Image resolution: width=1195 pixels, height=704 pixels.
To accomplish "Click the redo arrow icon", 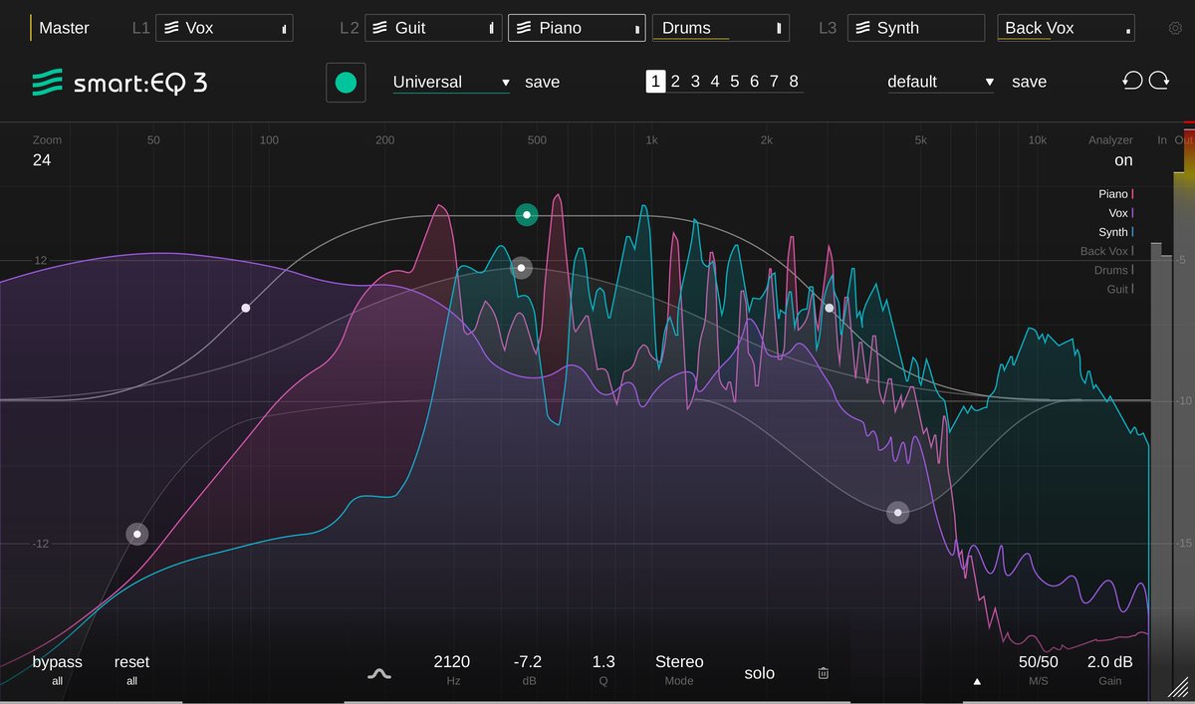I will pyautogui.click(x=1159, y=81).
